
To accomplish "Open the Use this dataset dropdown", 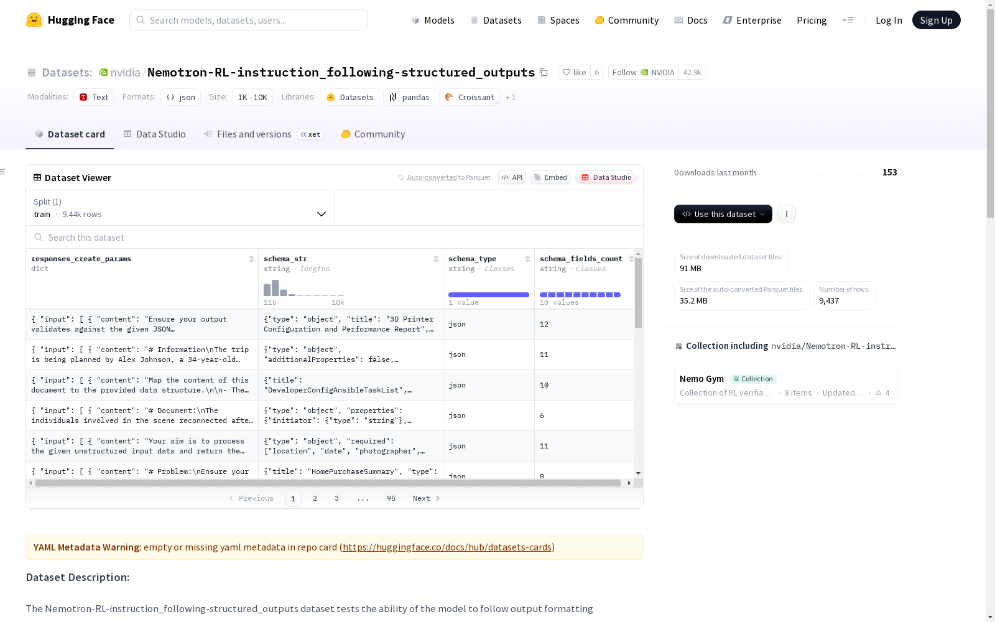I will (x=723, y=214).
